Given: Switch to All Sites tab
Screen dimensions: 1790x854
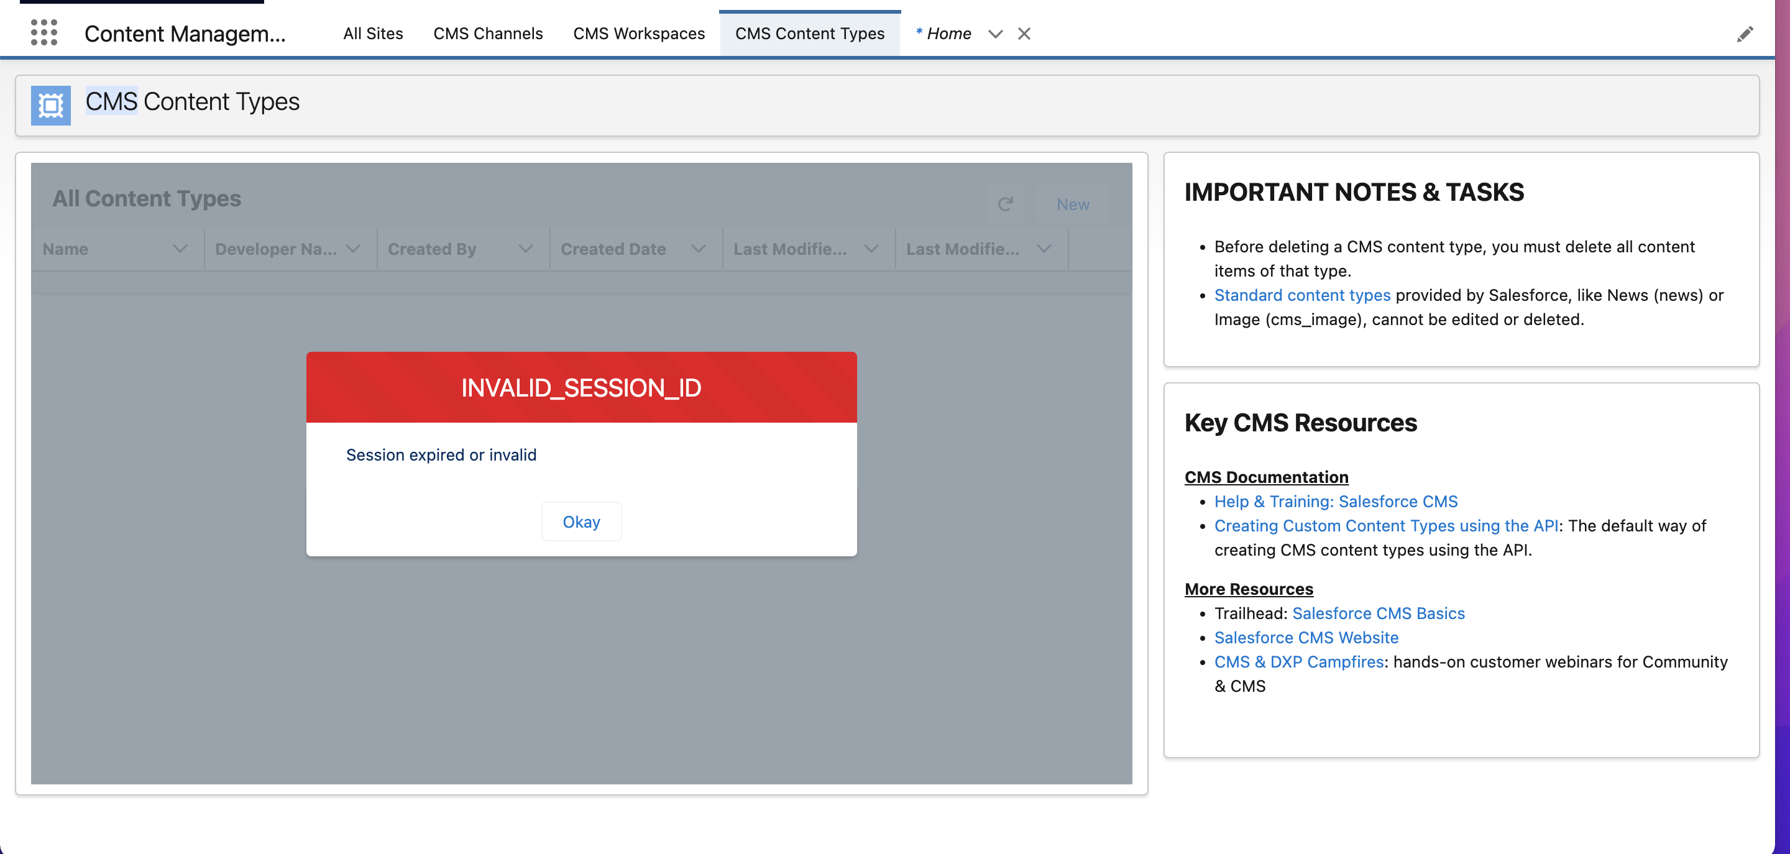Looking at the screenshot, I should click(x=372, y=34).
